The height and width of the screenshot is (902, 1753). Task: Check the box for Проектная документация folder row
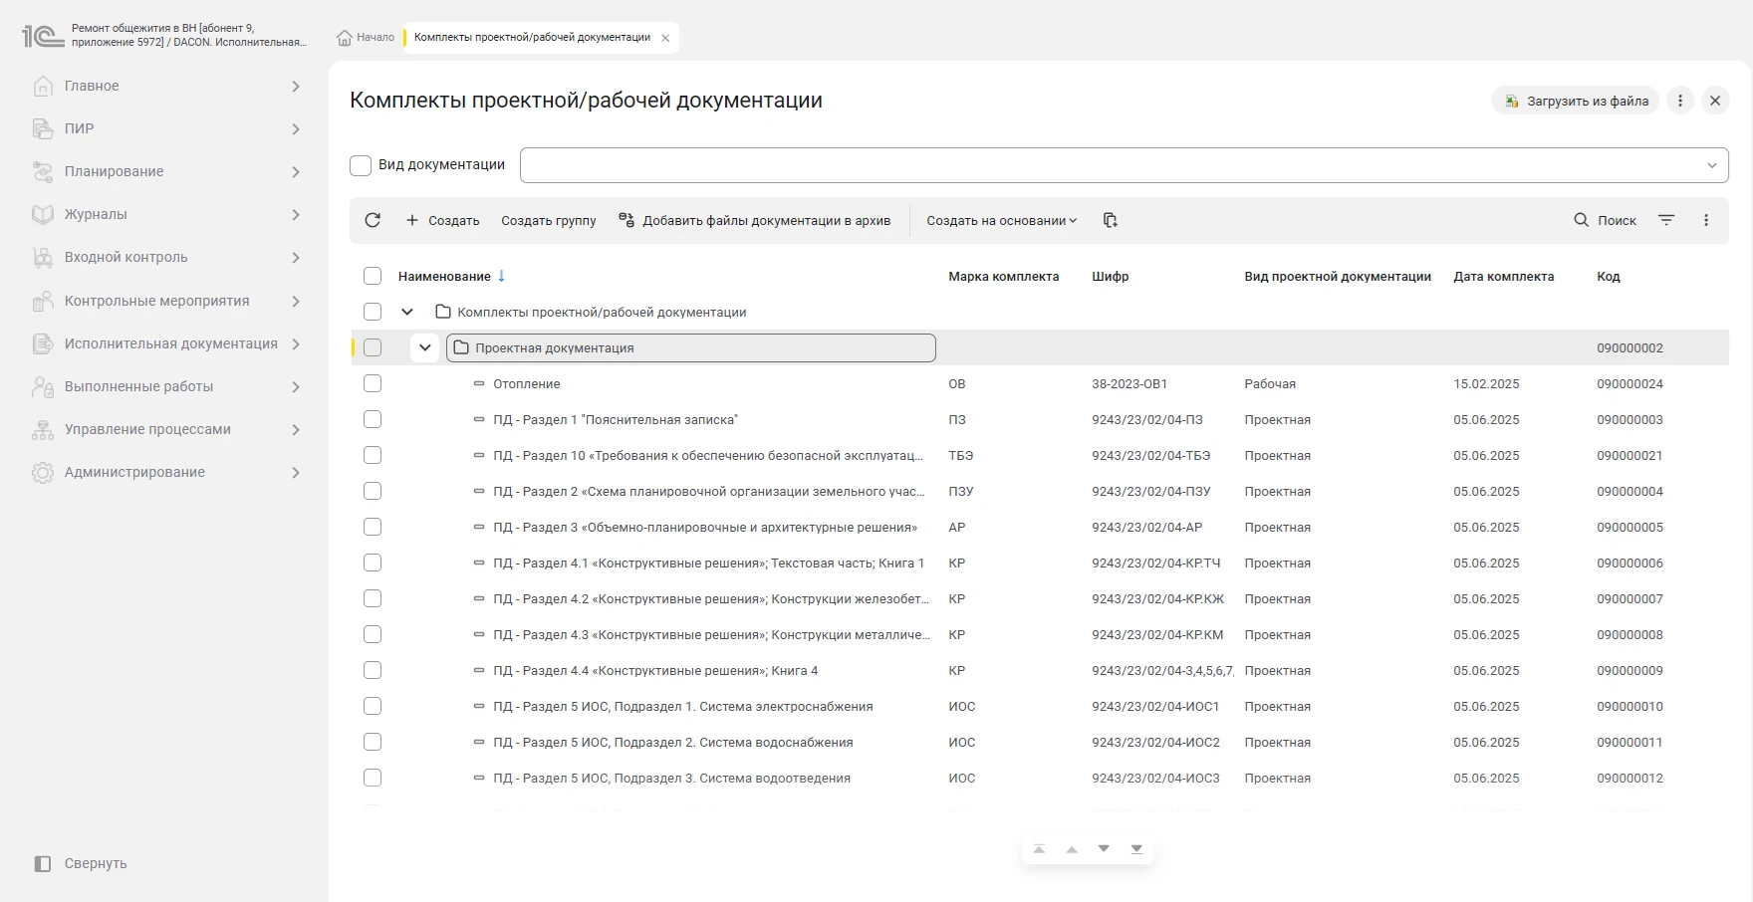tap(373, 347)
